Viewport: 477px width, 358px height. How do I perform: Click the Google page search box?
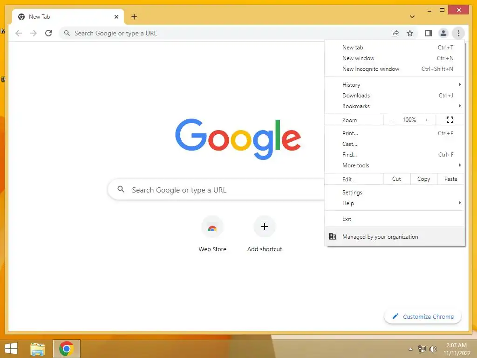[x=216, y=190]
